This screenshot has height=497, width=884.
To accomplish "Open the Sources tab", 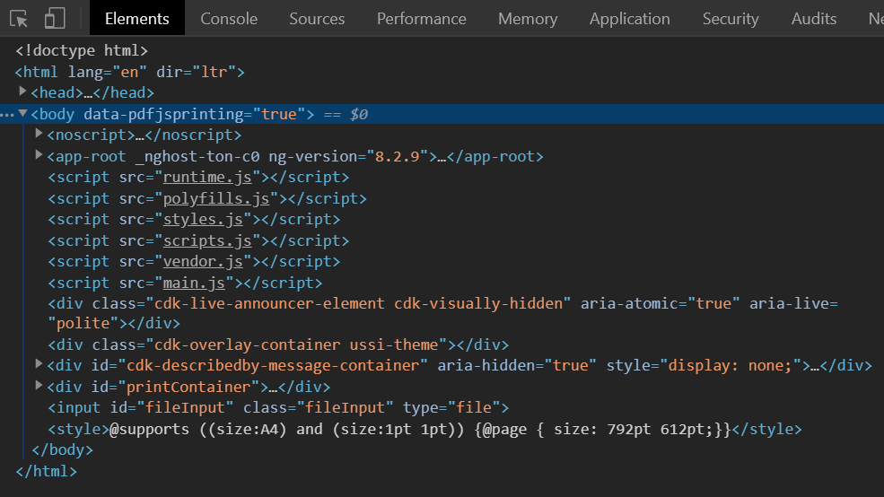I will [317, 19].
